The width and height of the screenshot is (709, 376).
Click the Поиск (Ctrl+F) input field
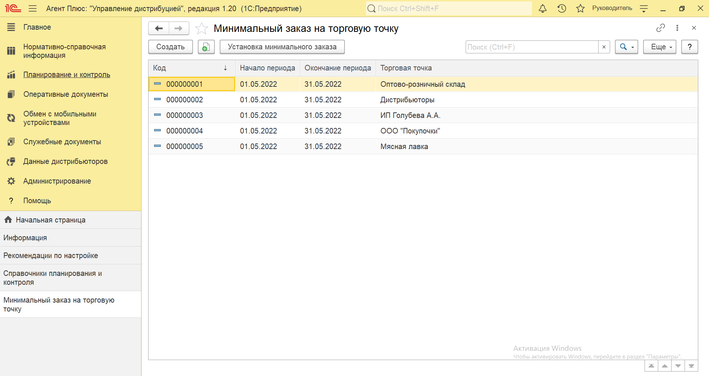[532, 47]
